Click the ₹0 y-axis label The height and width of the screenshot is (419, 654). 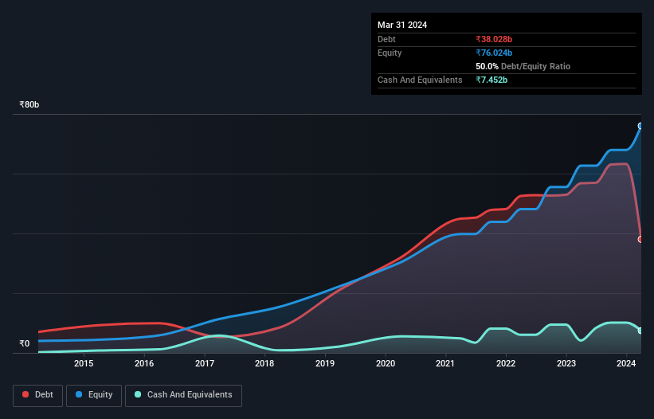click(25, 343)
